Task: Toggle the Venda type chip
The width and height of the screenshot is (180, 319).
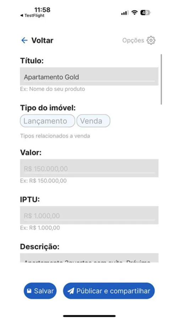Action: [93, 121]
